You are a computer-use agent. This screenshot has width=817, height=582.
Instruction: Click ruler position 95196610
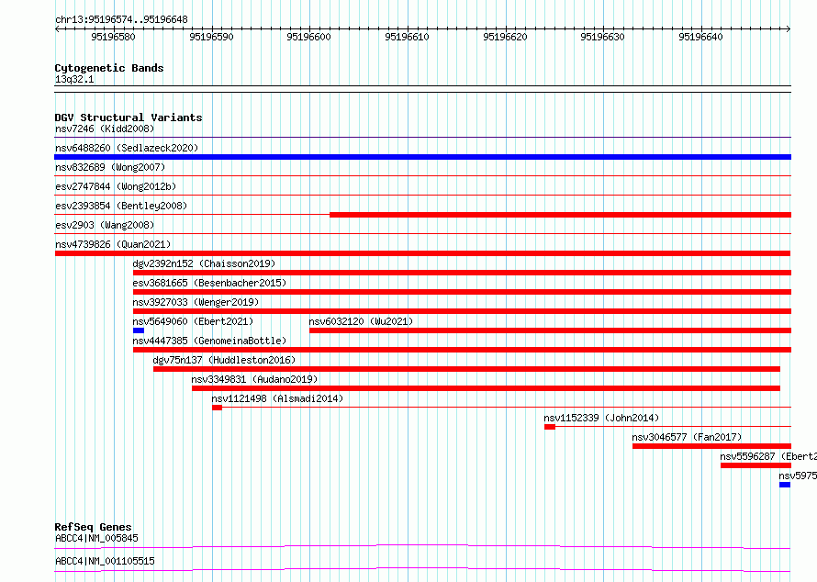tap(407, 37)
